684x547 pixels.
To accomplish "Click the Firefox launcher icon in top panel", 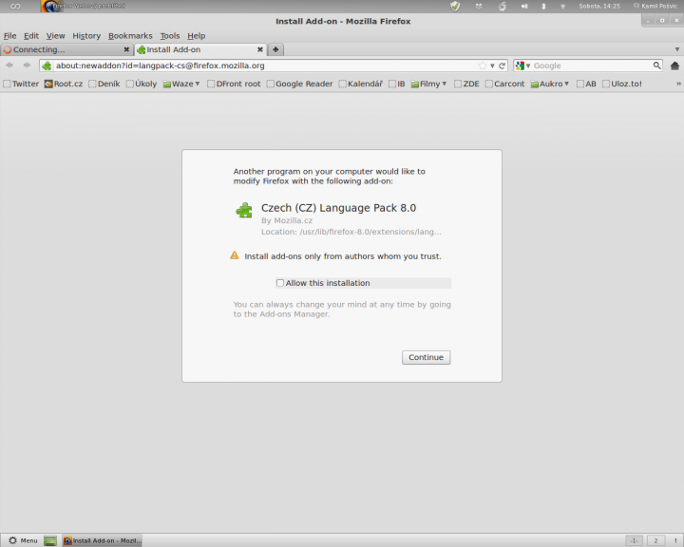I will (x=51, y=6).
